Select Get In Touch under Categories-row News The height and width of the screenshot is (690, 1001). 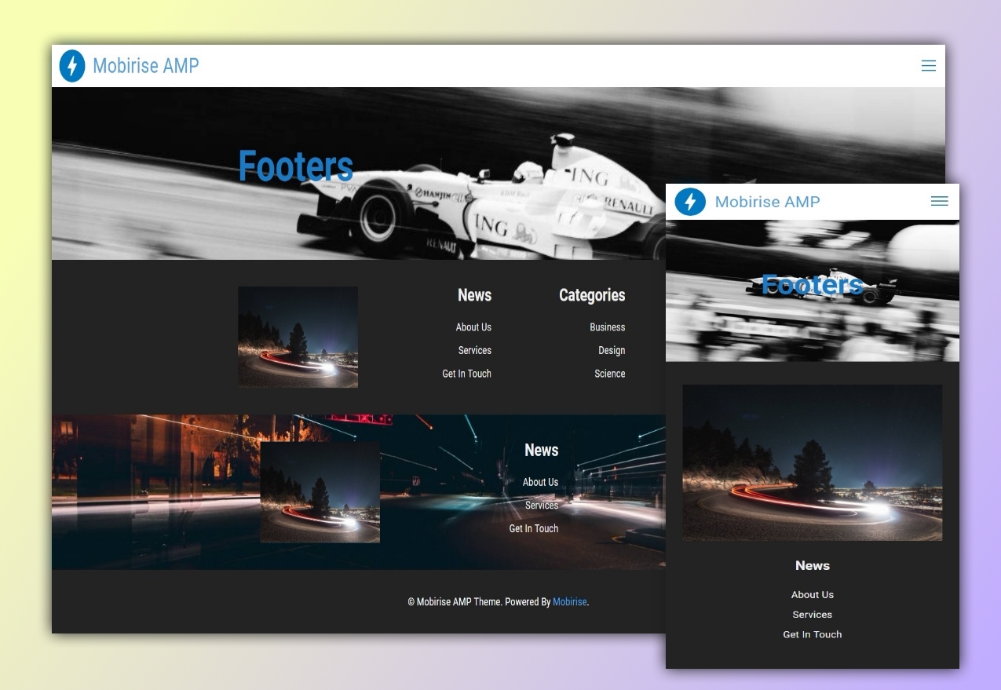coord(466,374)
